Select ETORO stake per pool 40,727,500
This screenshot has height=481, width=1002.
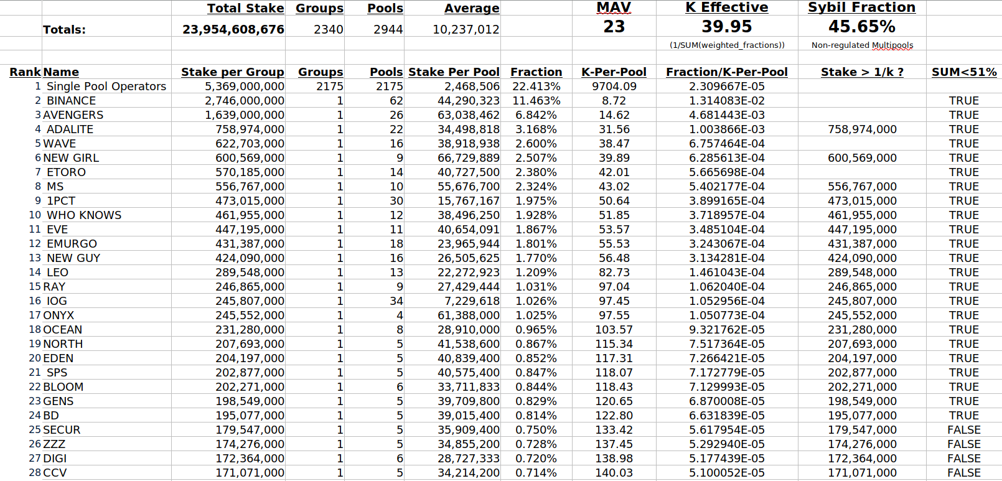(x=469, y=172)
